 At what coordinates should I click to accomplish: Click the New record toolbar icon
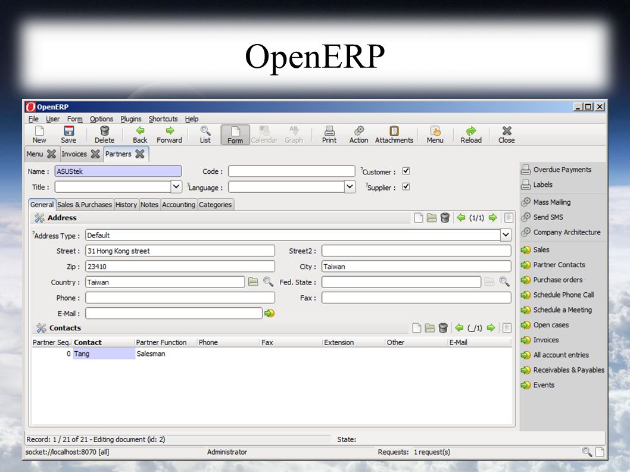click(39, 135)
